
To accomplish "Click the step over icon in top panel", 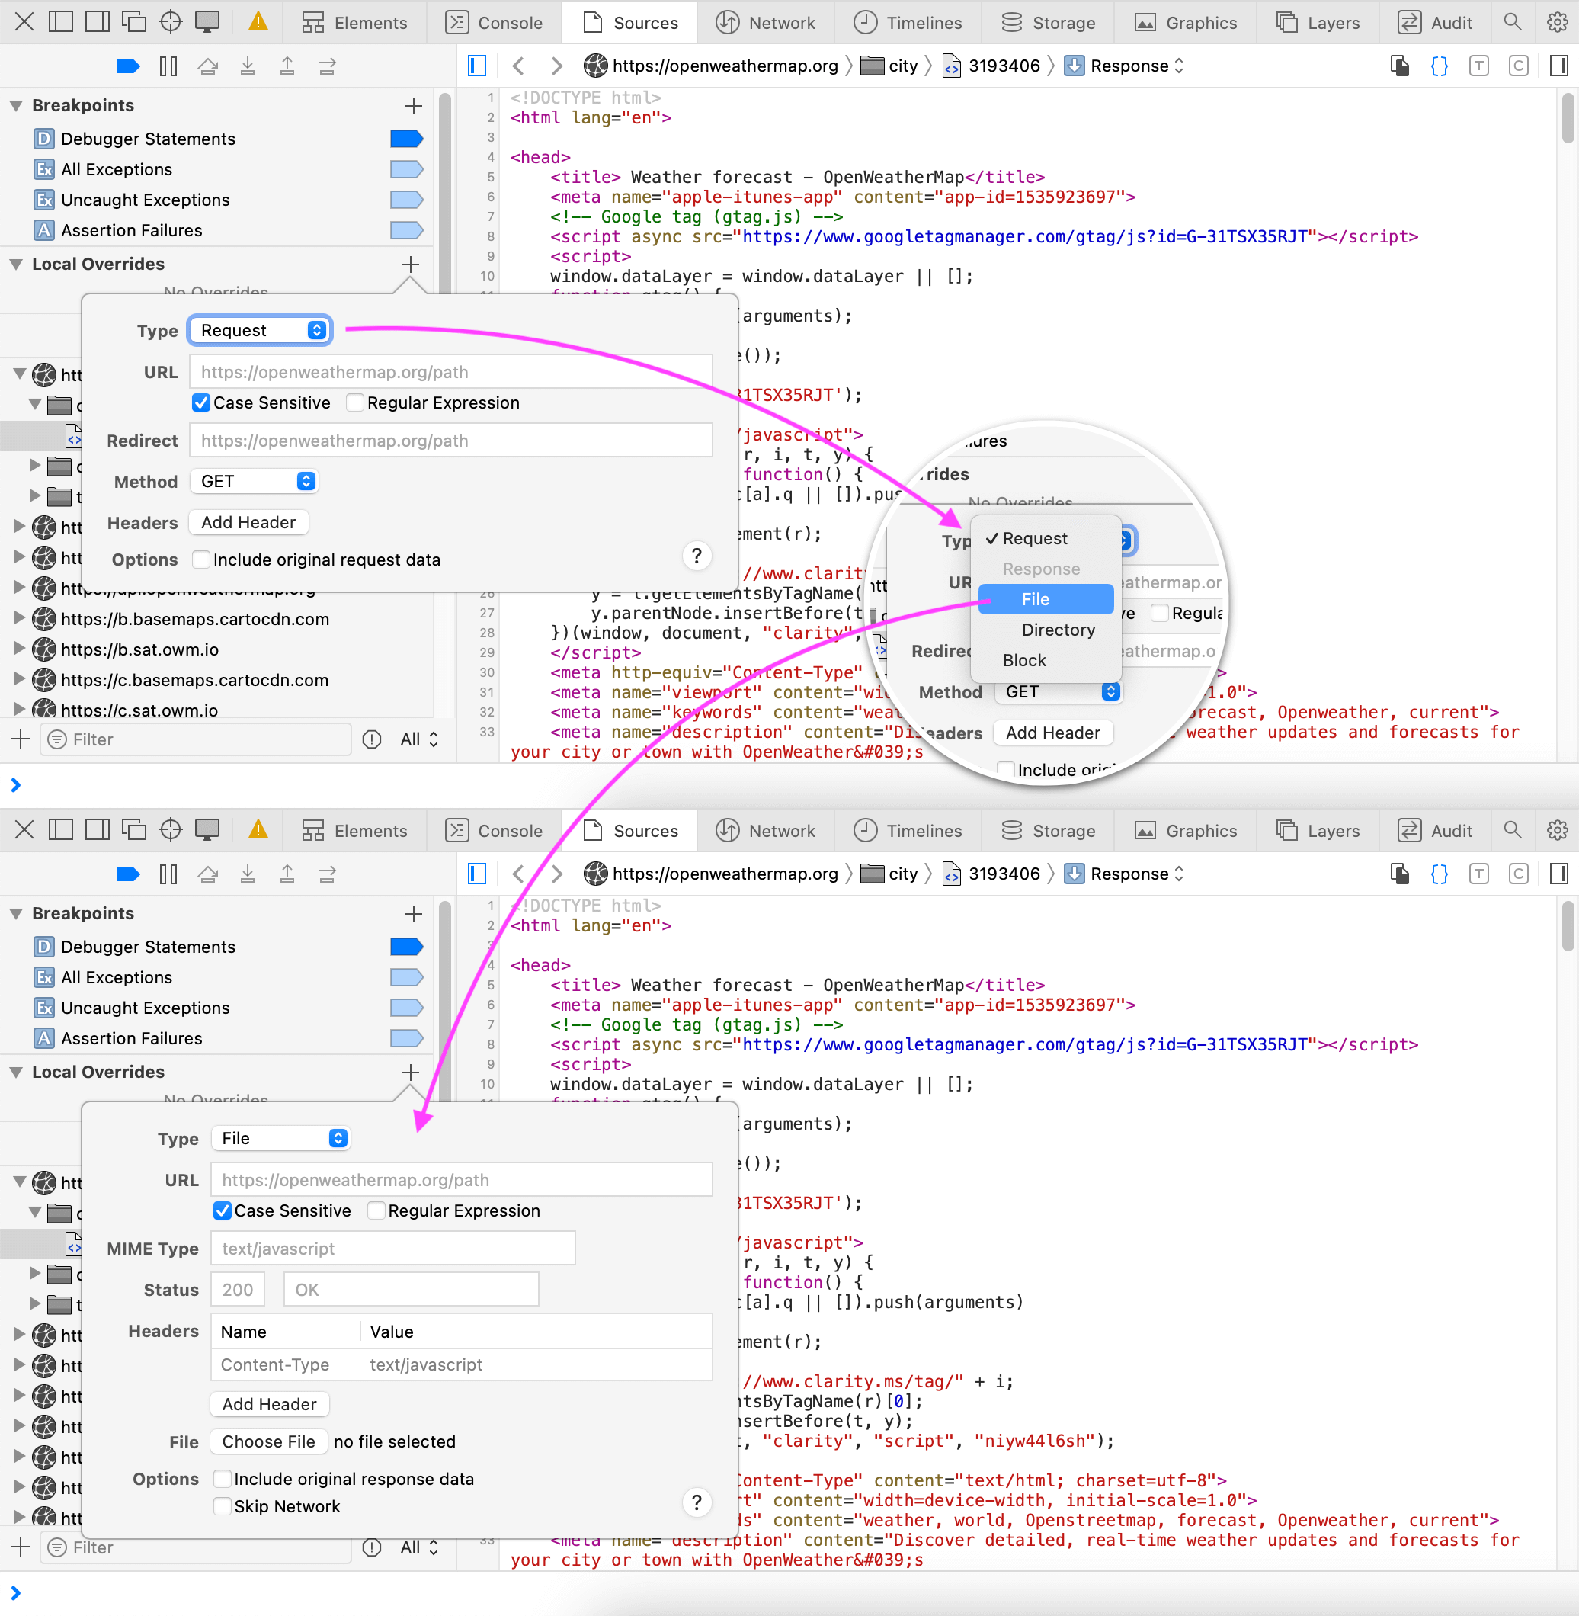I will point(208,66).
